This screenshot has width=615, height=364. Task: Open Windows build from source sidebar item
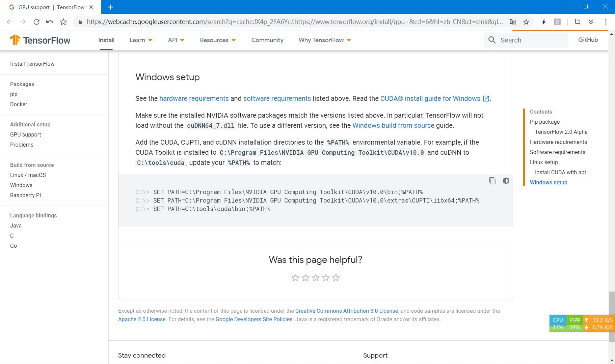pyautogui.click(x=21, y=185)
